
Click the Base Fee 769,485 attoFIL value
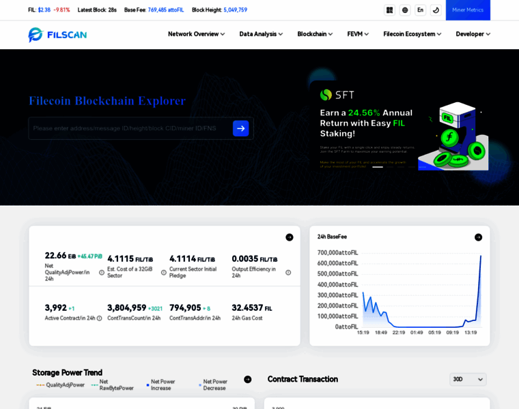pos(165,10)
